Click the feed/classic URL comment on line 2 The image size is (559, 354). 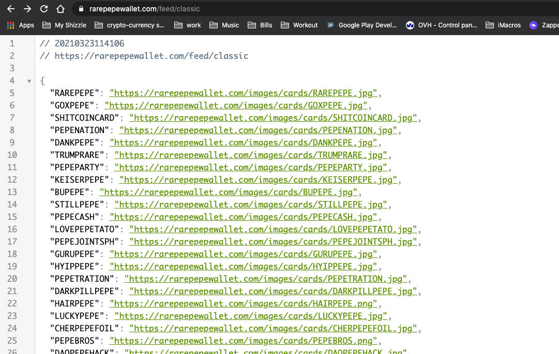[144, 56]
